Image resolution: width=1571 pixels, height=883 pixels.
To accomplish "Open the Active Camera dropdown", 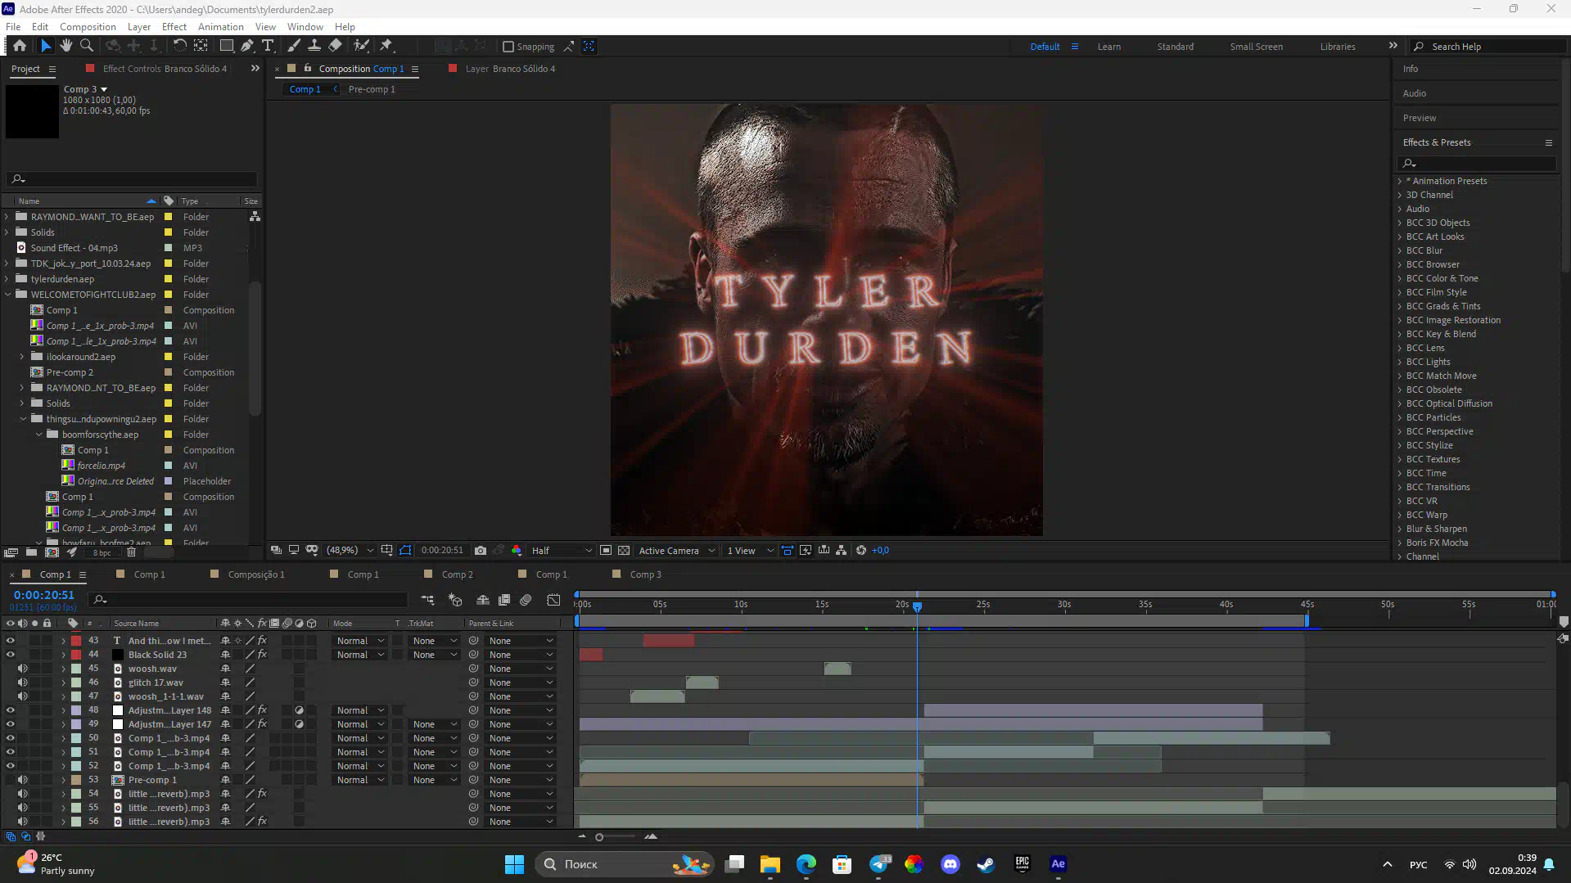I will pos(676,551).
